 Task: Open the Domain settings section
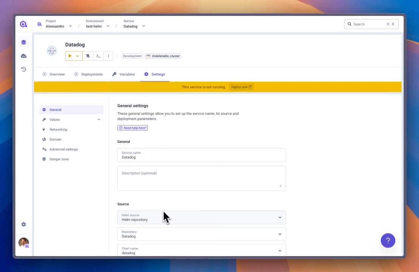tap(71, 139)
